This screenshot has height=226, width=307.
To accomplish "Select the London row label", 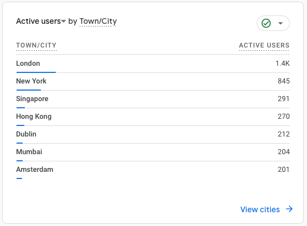I will [28, 64].
